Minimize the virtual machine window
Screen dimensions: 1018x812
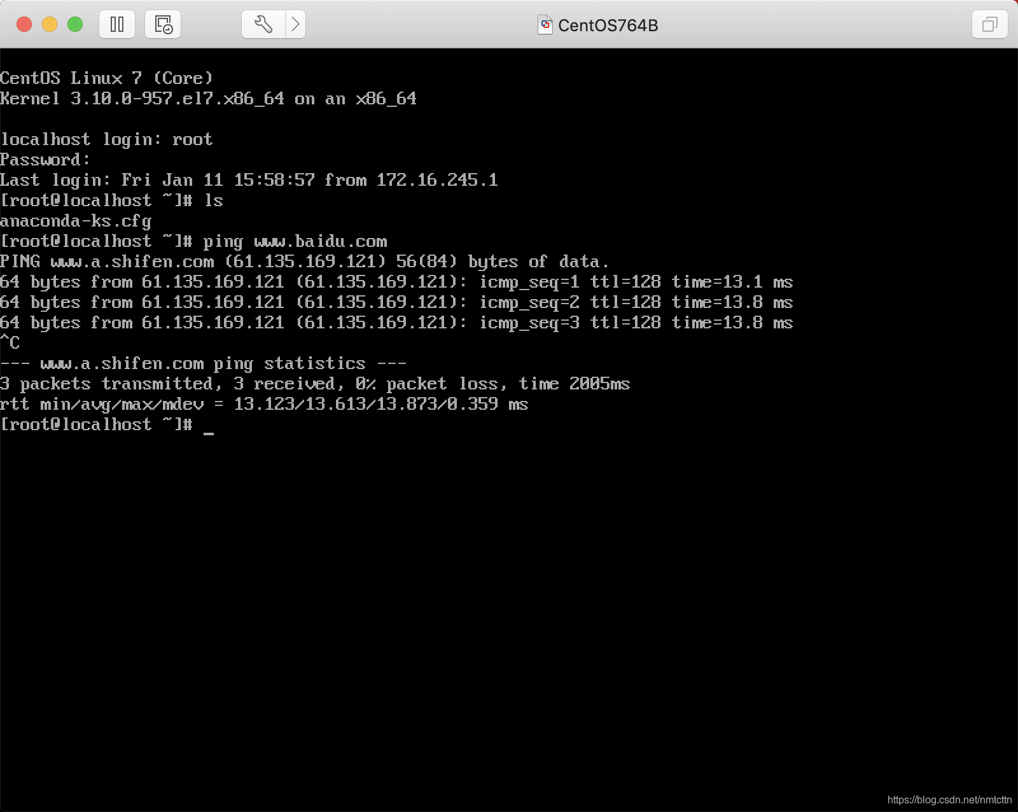pyautogui.click(x=50, y=24)
